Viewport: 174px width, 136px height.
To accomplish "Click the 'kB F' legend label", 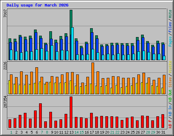I will (x=170, y=124).
